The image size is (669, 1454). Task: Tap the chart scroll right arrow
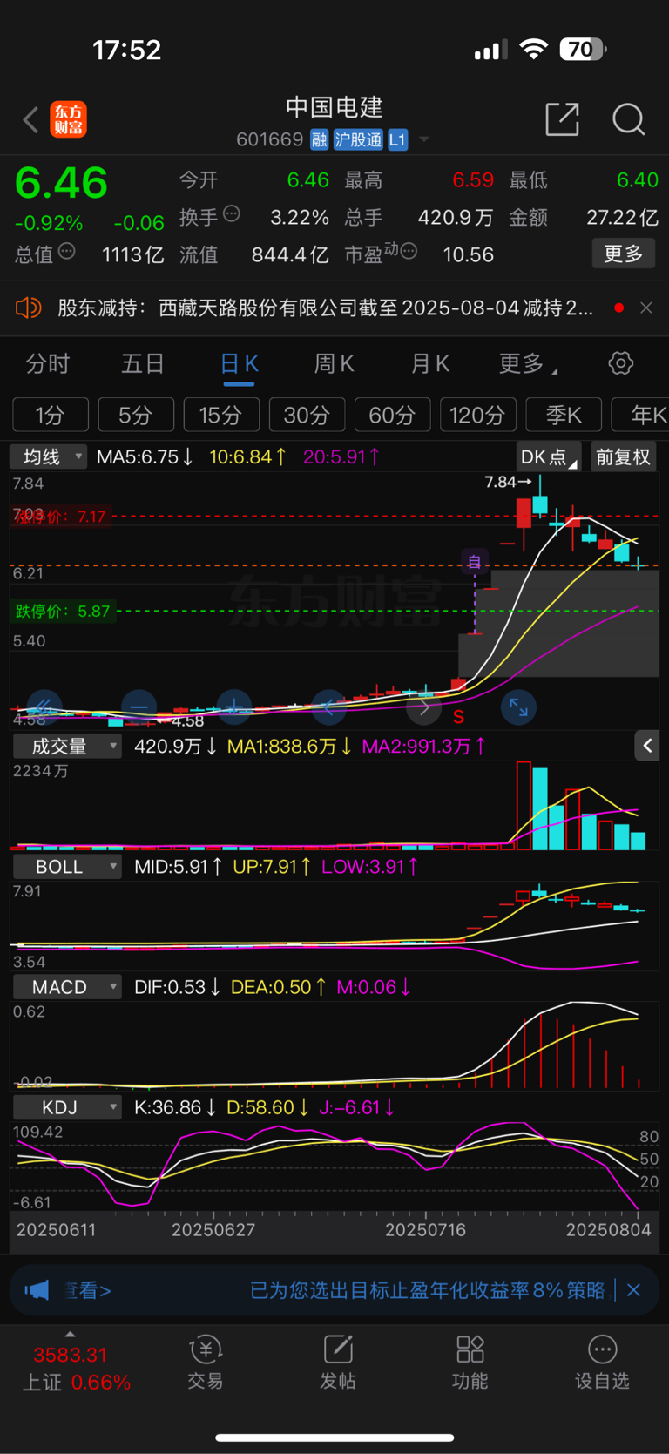coord(424,707)
